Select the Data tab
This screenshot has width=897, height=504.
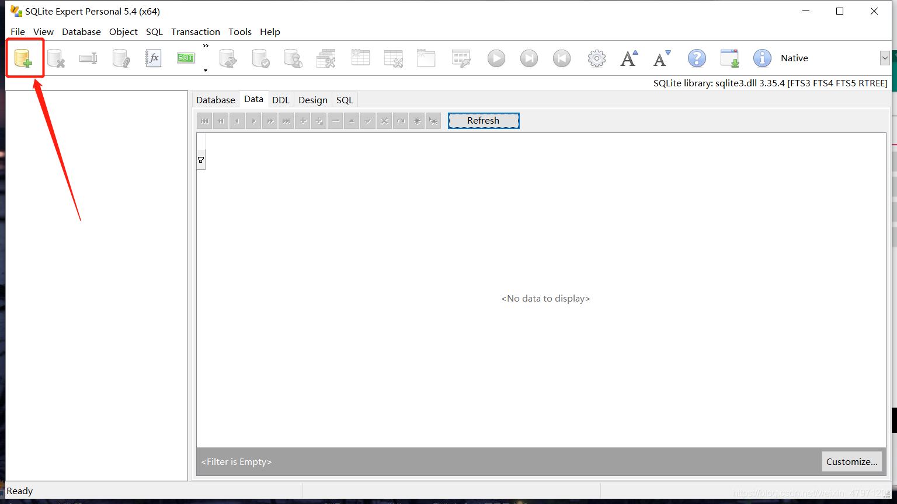click(x=253, y=99)
